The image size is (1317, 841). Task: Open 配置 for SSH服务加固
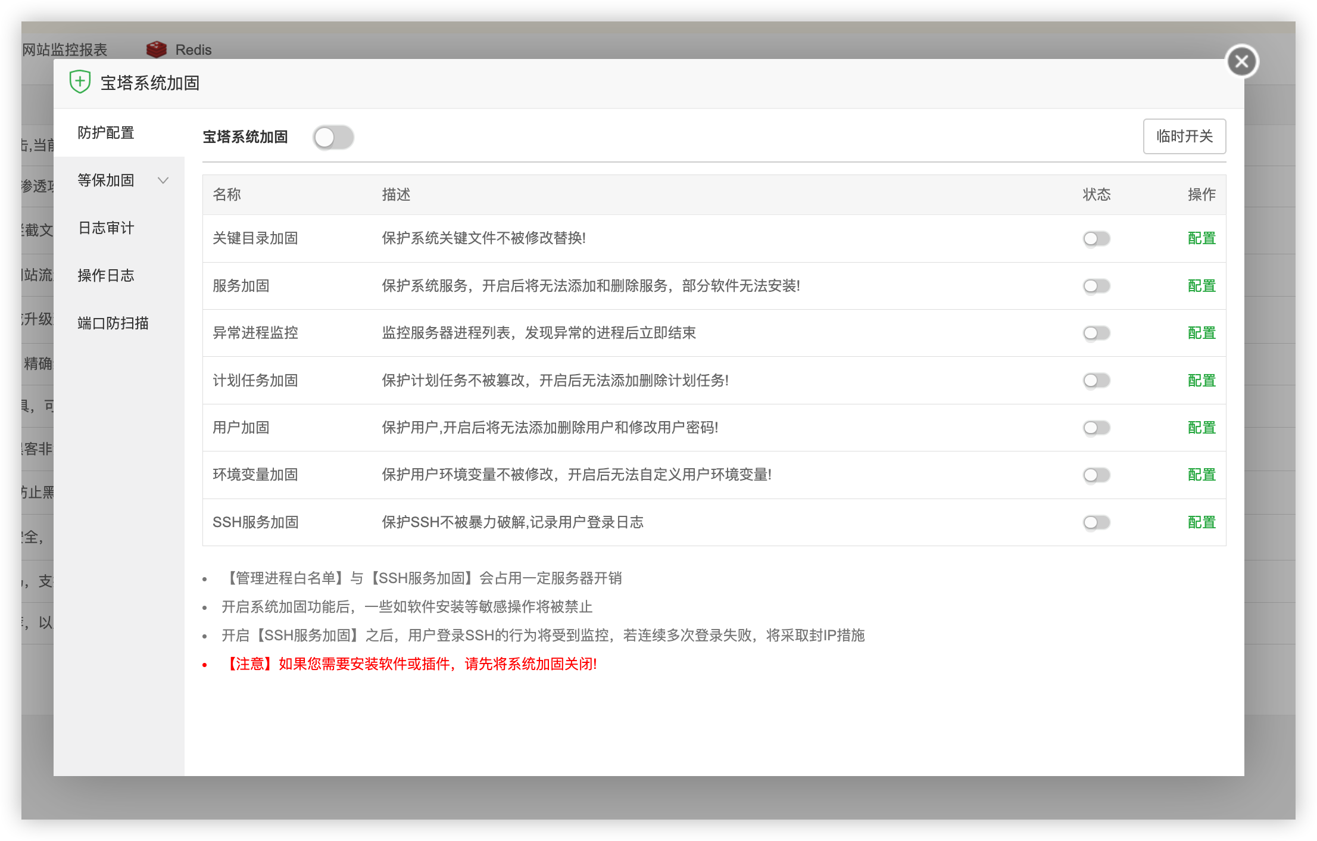tap(1201, 522)
